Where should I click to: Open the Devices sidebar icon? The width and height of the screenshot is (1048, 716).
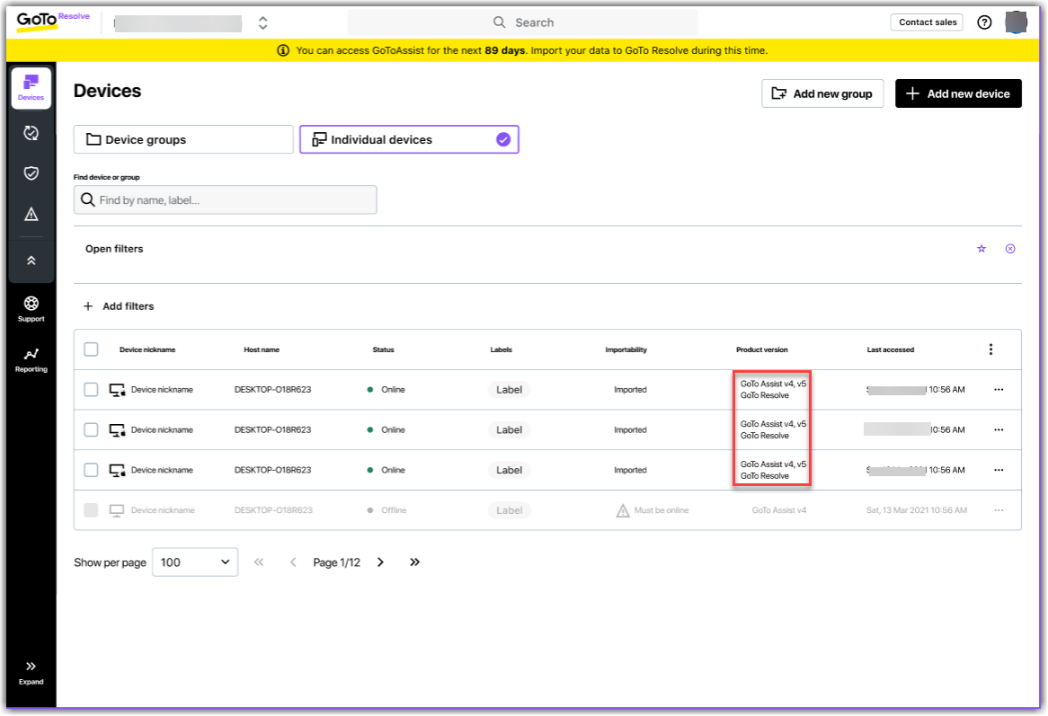[x=31, y=88]
